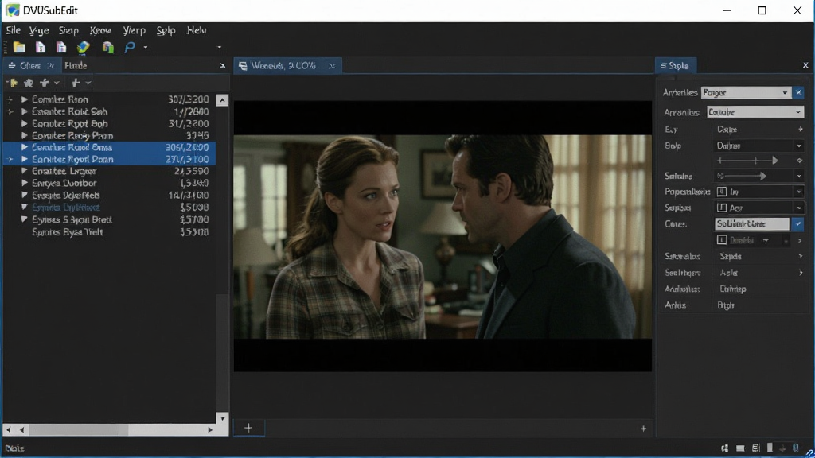
Task: Select the pencil edit icon in the toolbar
Action: point(83,47)
